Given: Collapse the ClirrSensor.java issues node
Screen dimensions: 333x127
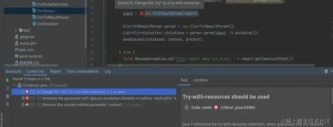Looking at the screenshot, I should (x=14, y=85).
